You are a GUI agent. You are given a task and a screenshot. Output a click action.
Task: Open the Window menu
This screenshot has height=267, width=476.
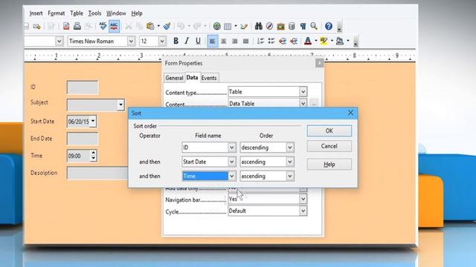coord(116,13)
